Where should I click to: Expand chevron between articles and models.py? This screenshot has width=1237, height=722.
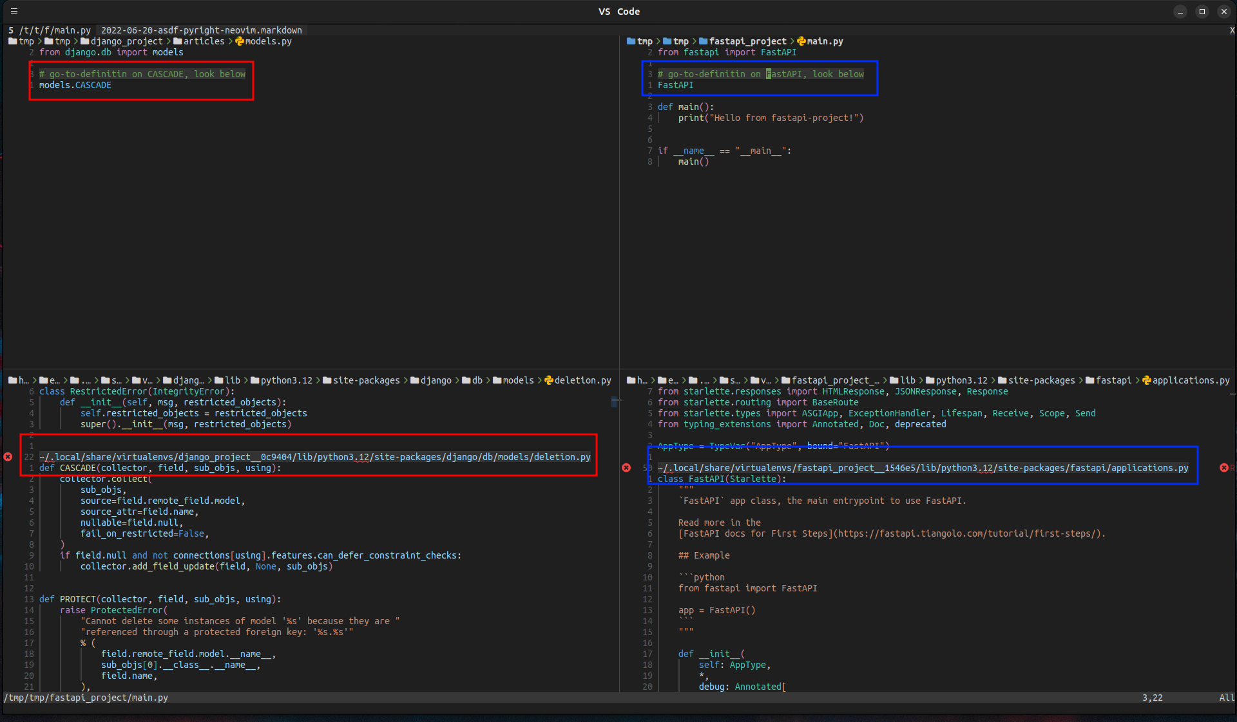230,41
